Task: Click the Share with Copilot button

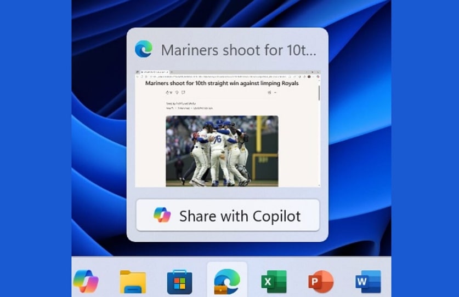Action: coord(228,216)
